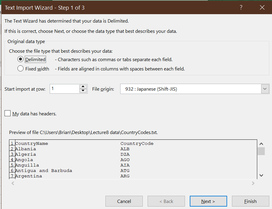
Task: Click the Cancel button
Action: pyautogui.click(x=124, y=201)
